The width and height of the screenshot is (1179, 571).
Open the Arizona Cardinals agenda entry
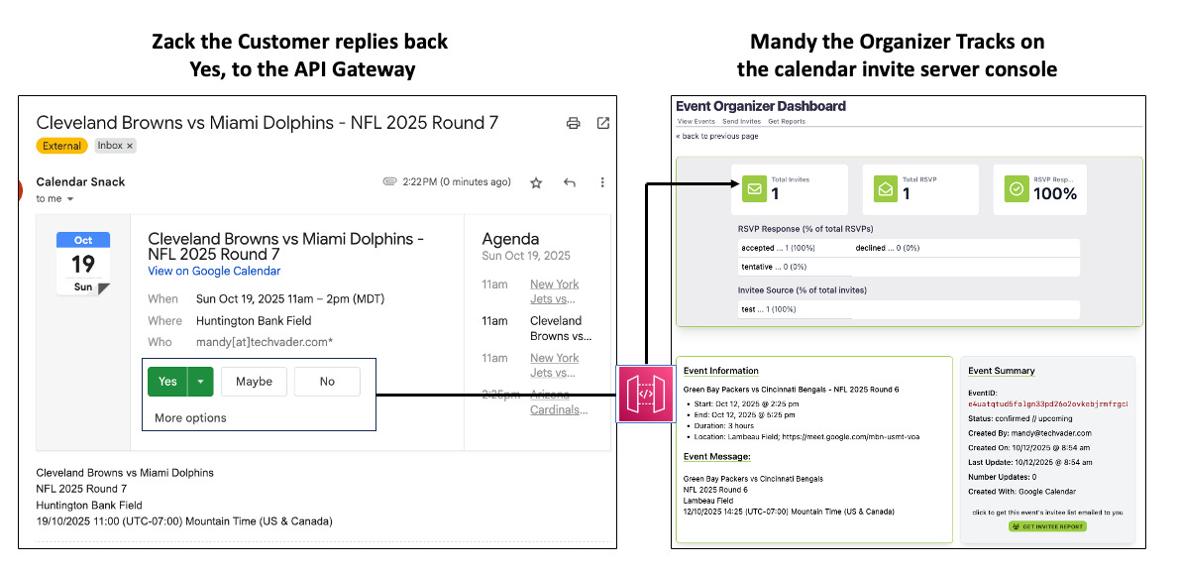(x=560, y=402)
